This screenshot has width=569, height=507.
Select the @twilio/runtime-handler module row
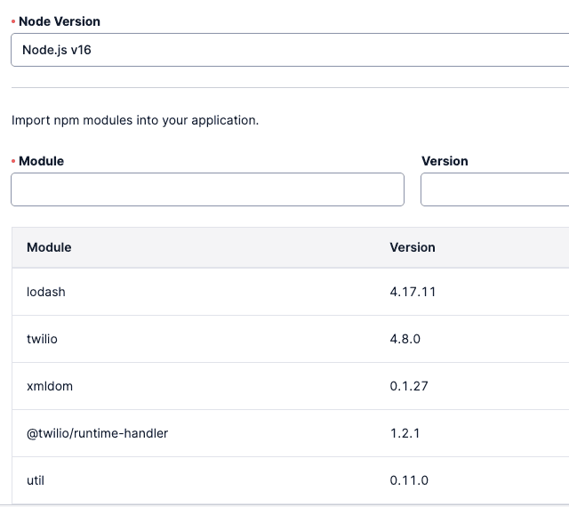click(97, 433)
